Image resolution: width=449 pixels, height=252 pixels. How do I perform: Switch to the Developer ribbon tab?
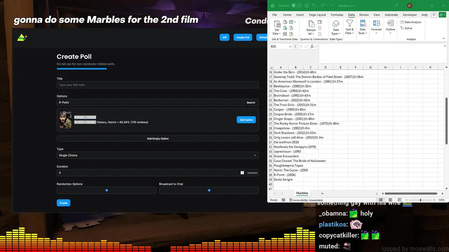(x=410, y=15)
